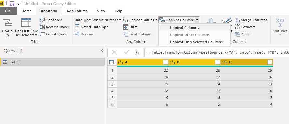289x124 pixels.
Task: Click the Pivot Column button
Action: (x=137, y=34)
